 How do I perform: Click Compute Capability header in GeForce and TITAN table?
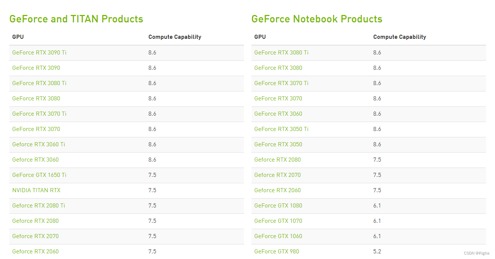coord(175,37)
